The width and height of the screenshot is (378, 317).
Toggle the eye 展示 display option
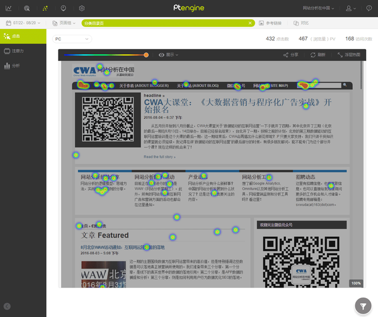(168, 55)
